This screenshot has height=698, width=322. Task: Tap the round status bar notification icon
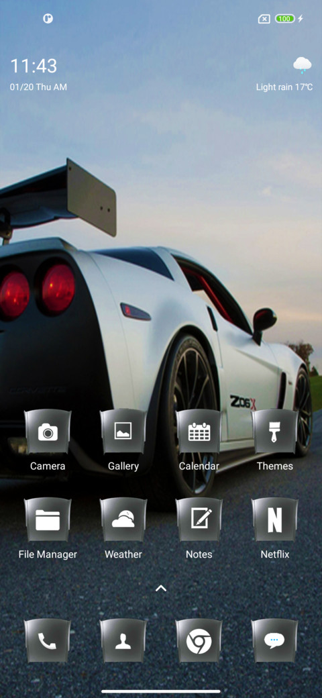[x=48, y=19]
